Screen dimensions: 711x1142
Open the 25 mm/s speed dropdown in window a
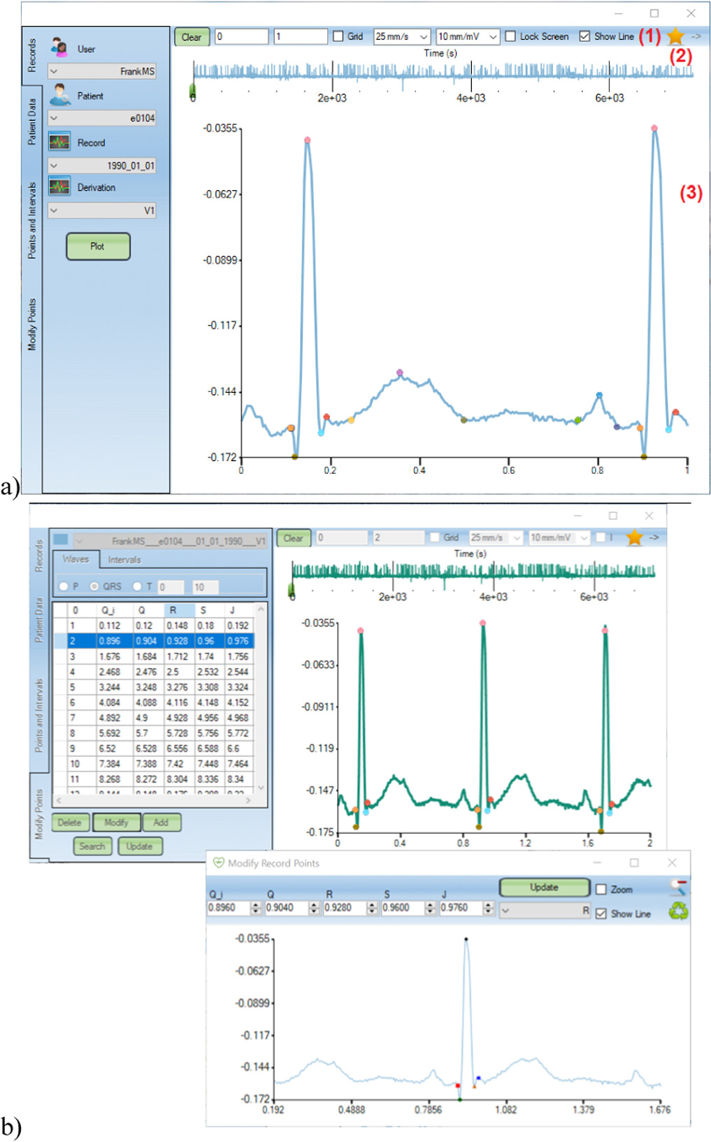pyautogui.click(x=402, y=36)
